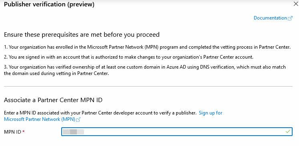Select prerequisite 3 about custom domain ownership
The width and height of the screenshot is (299, 146).
point(145,70)
